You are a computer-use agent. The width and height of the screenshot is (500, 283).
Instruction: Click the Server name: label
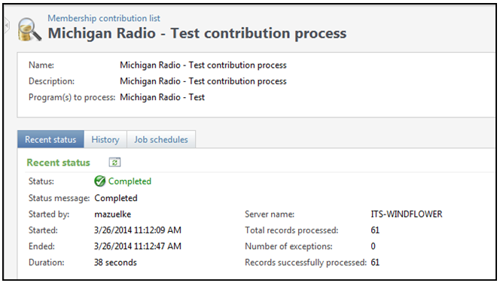pyautogui.click(x=270, y=215)
